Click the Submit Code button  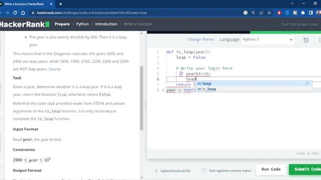pos(305,169)
